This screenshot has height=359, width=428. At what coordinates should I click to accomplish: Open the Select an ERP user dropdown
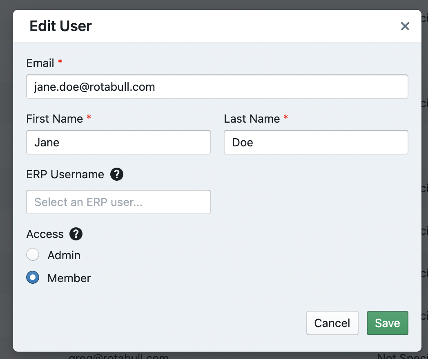tap(118, 202)
